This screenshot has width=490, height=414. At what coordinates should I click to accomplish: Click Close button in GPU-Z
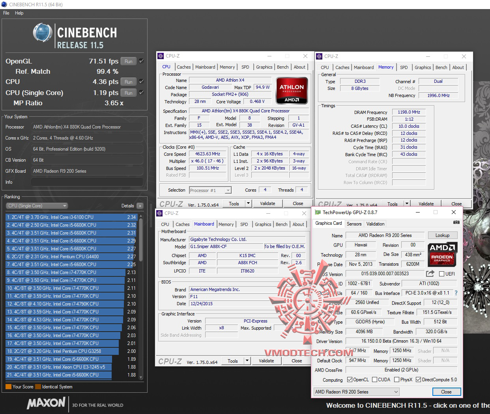446,392
